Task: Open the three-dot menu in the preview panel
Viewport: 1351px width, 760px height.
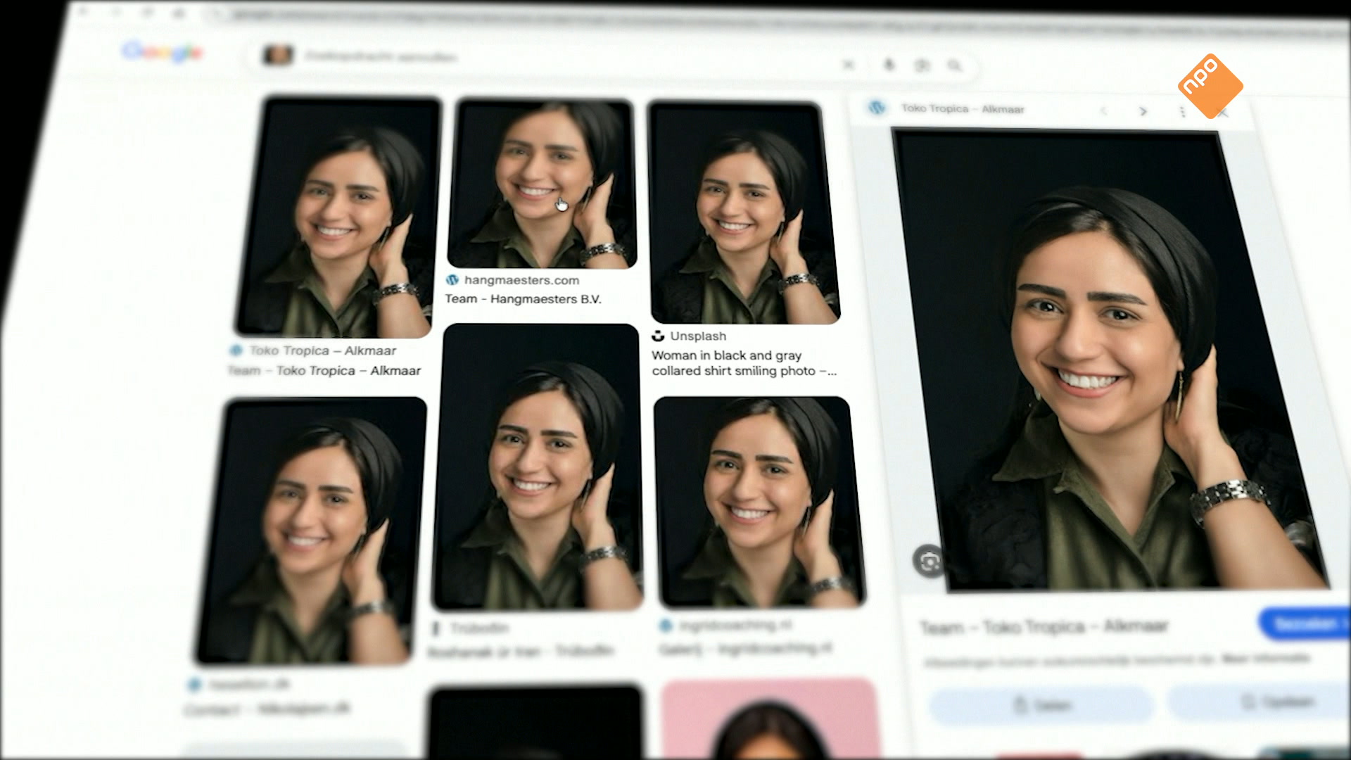Action: (1182, 112)
